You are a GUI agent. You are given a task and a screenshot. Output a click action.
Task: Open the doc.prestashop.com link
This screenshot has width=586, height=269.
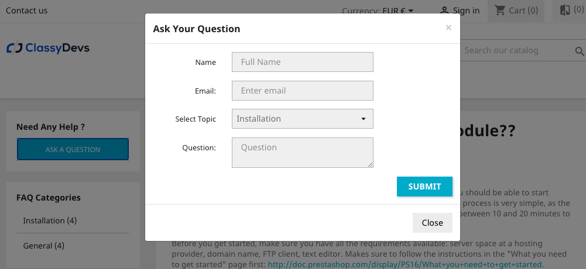[405, 264]
